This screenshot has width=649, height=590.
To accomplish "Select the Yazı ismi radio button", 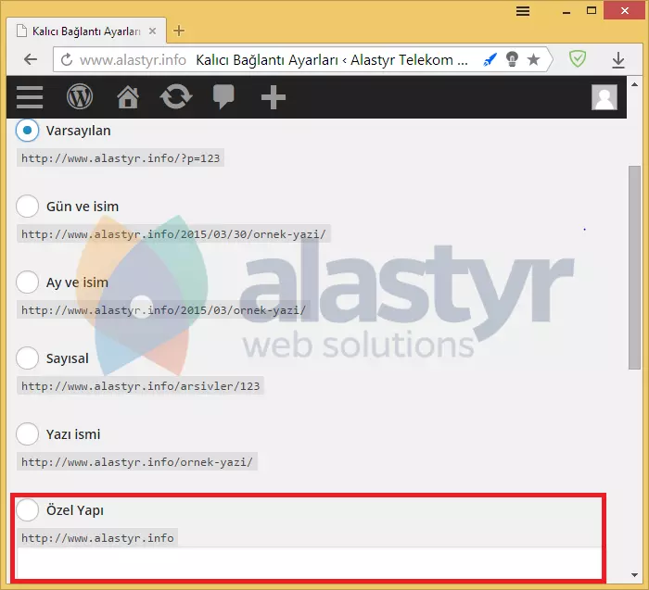I will tap(27, 434).
